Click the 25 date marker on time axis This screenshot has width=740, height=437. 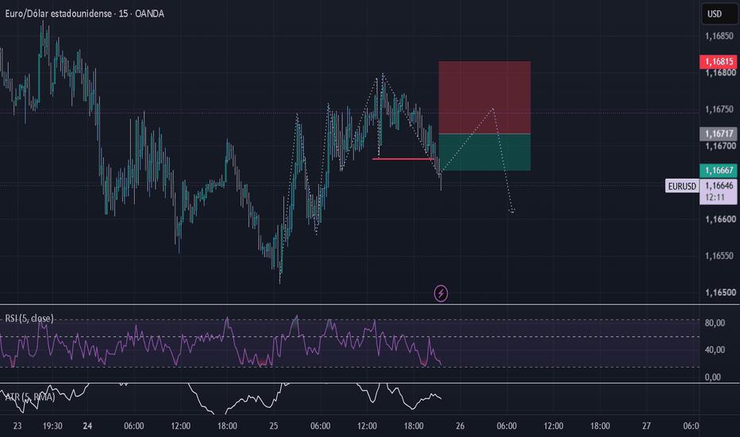pos(274,426)
